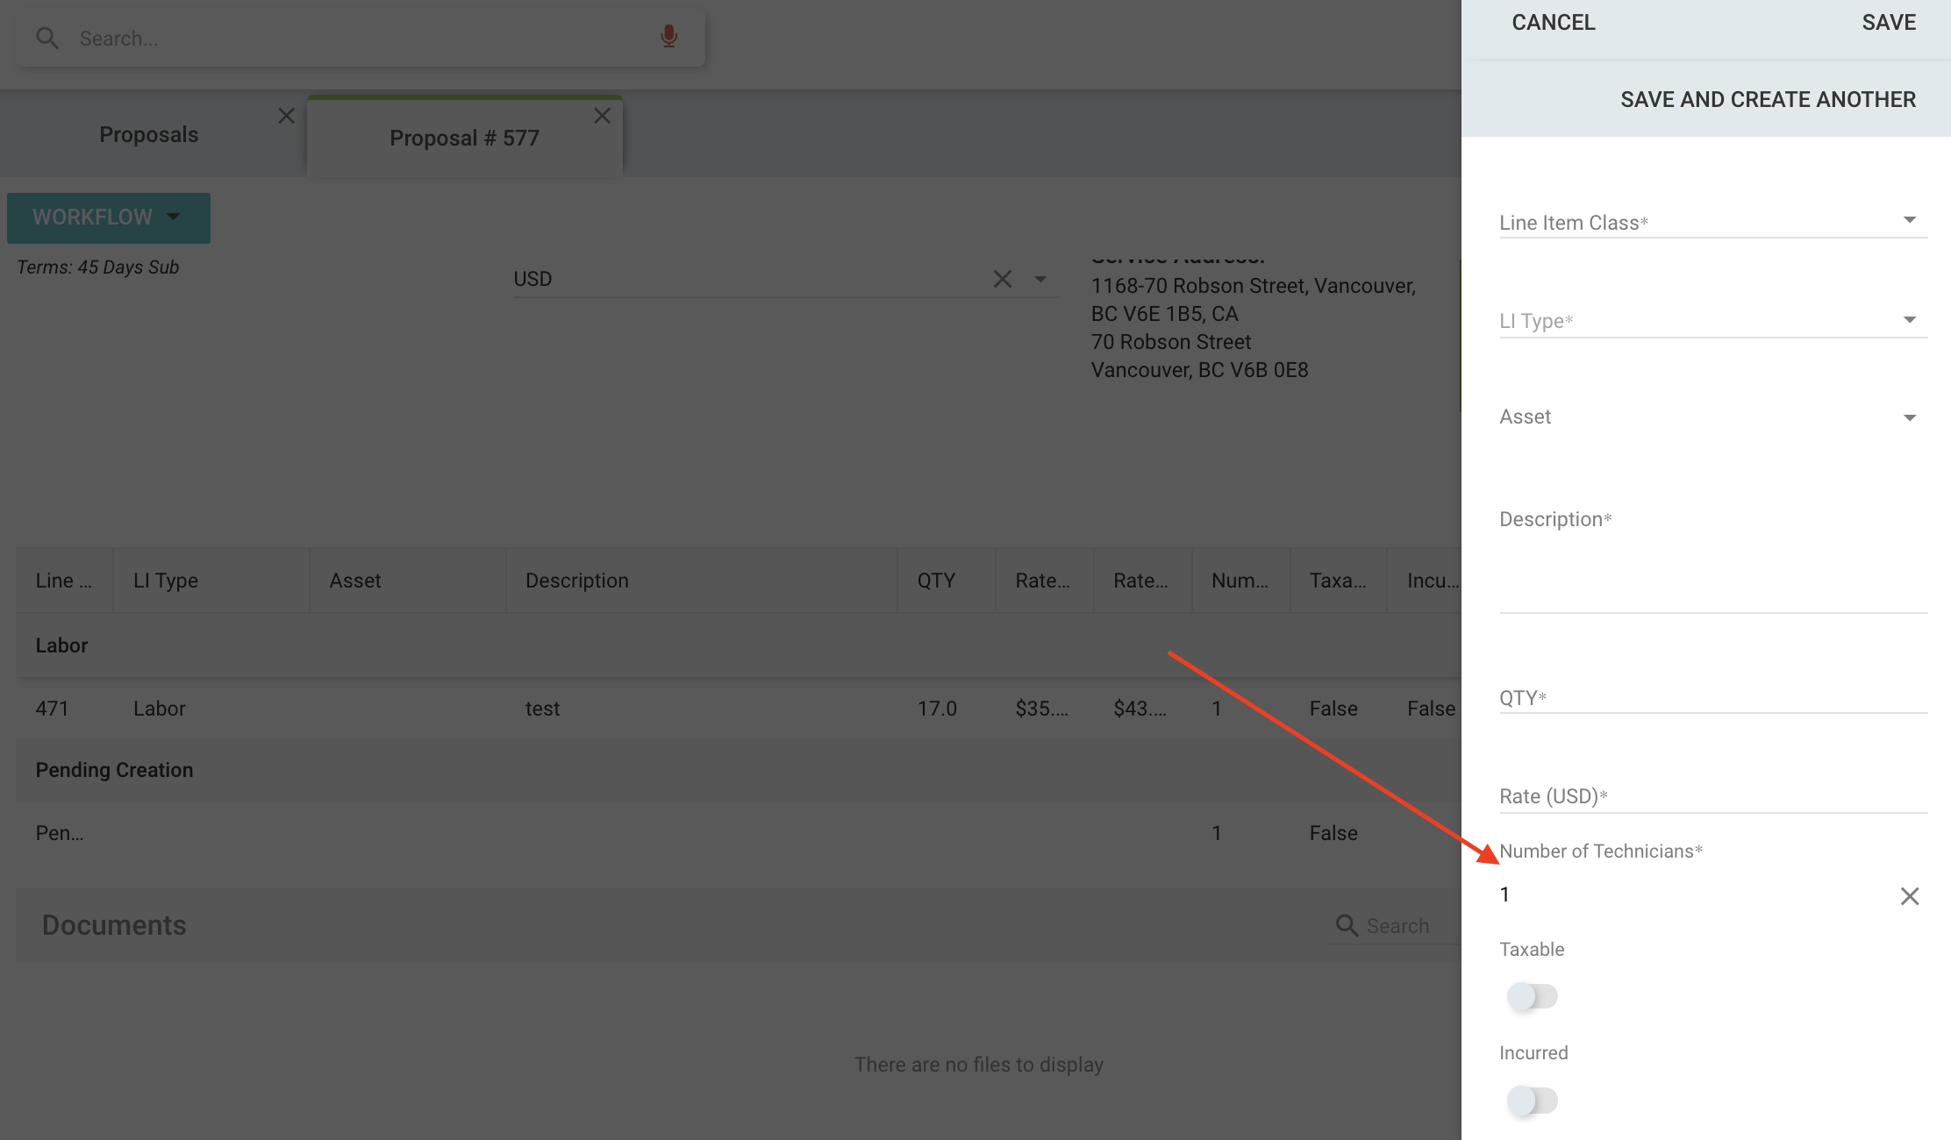
Task: Click the top search magnifier icon
Action: [47, 39]
